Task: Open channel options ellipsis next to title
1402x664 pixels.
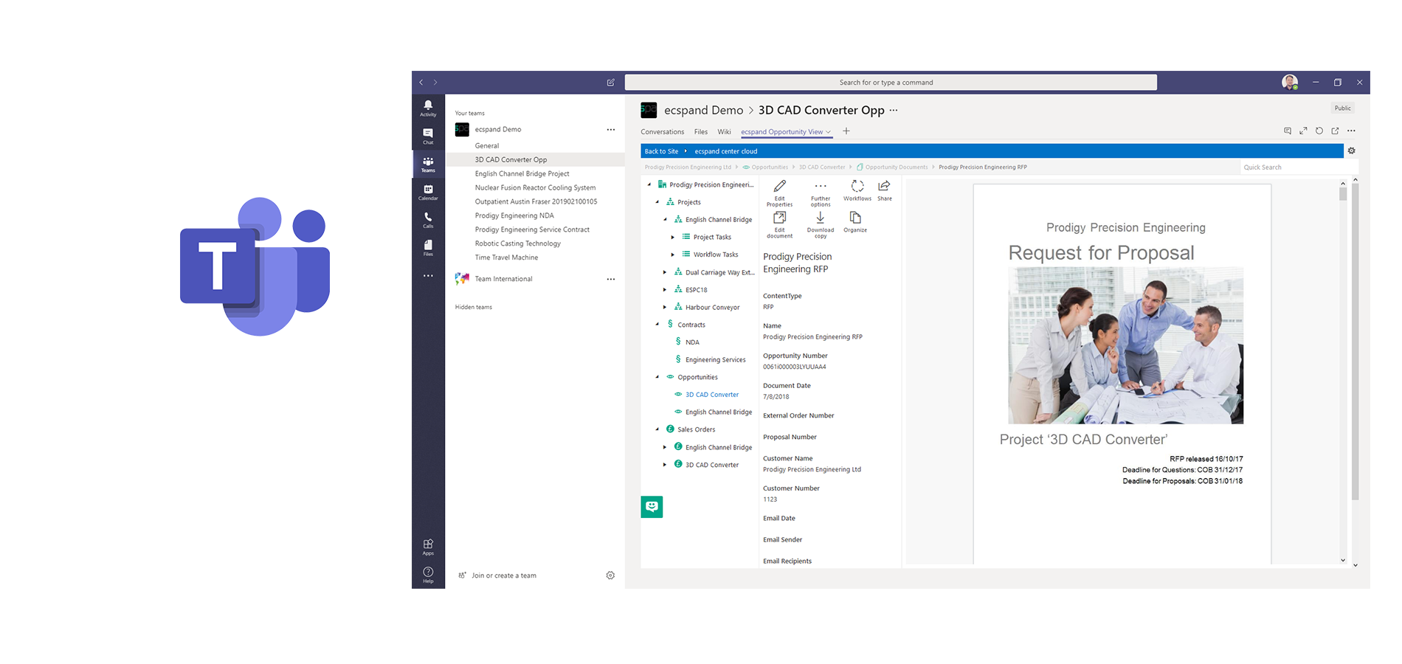Action: click(x=894, y=110)
